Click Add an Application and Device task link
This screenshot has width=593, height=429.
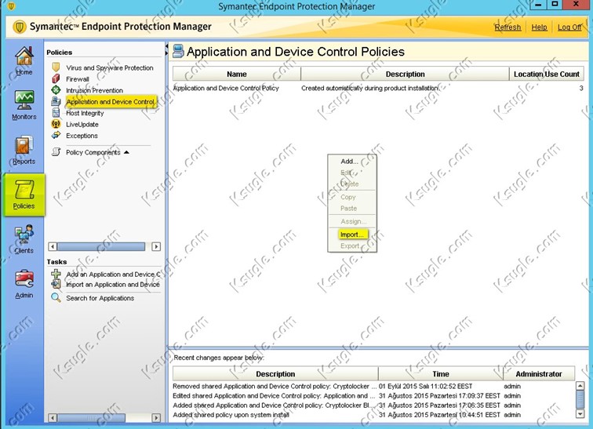click(113, 274)
